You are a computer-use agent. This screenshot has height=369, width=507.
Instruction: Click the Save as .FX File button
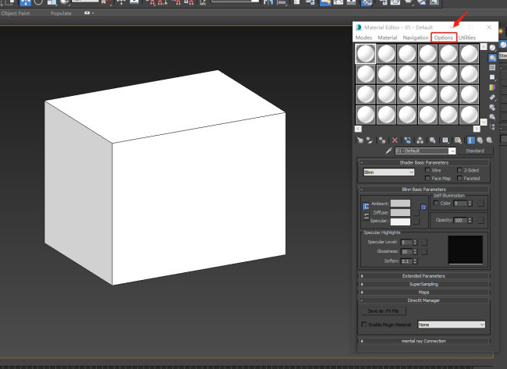[x=384, y=310]
